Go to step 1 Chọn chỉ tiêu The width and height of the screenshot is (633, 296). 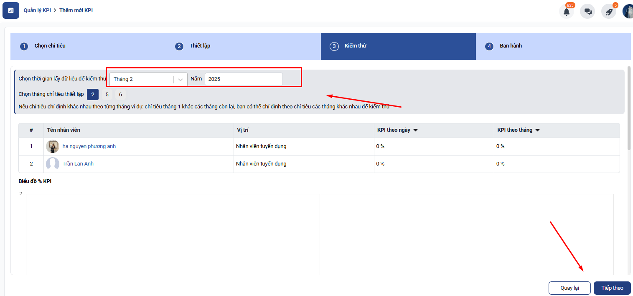point(50,46)
